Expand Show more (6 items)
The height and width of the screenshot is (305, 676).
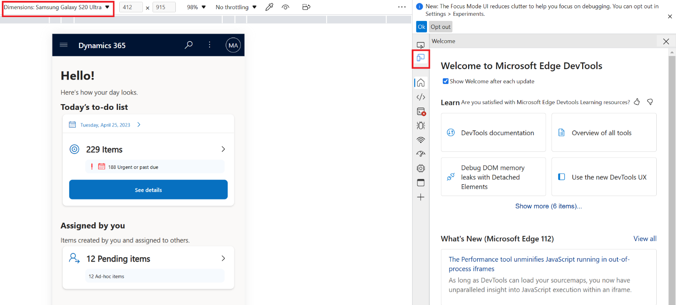coord(548,206)
